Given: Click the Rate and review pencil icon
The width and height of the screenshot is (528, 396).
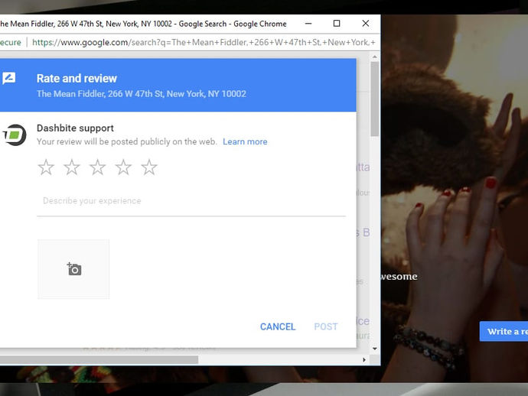Looking at the screenshot, I should coord(8,78).
